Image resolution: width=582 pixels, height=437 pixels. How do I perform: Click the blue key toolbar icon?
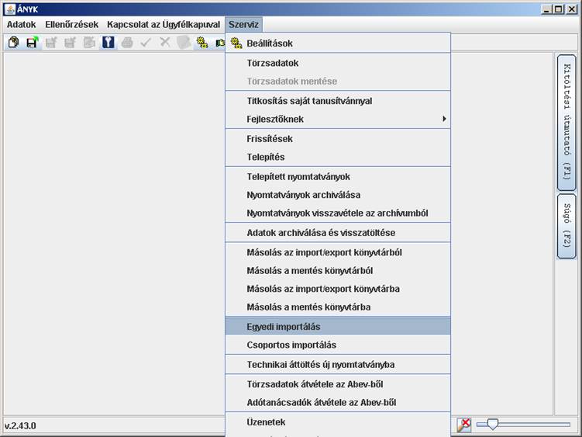[108, 43]
